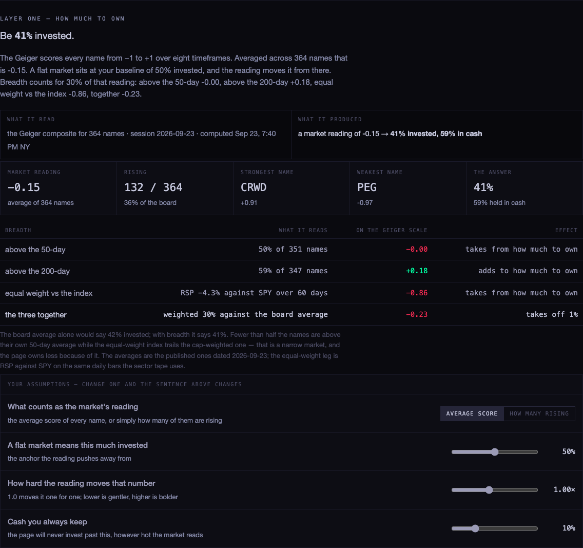The image size is (583, 548).
Task: Click the +0.18 Geiger scale value
Action: [x=416, y=271]
